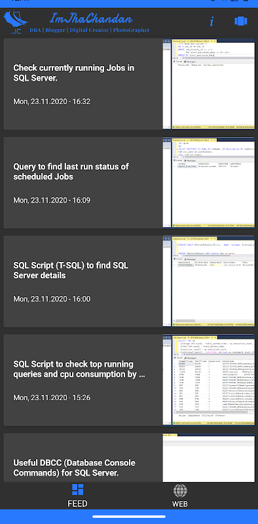Image resolution: width=258 pixels, height=524 pixels.
Task: Tap the ImJhaChandan title text
Action: tap(91, 18)
